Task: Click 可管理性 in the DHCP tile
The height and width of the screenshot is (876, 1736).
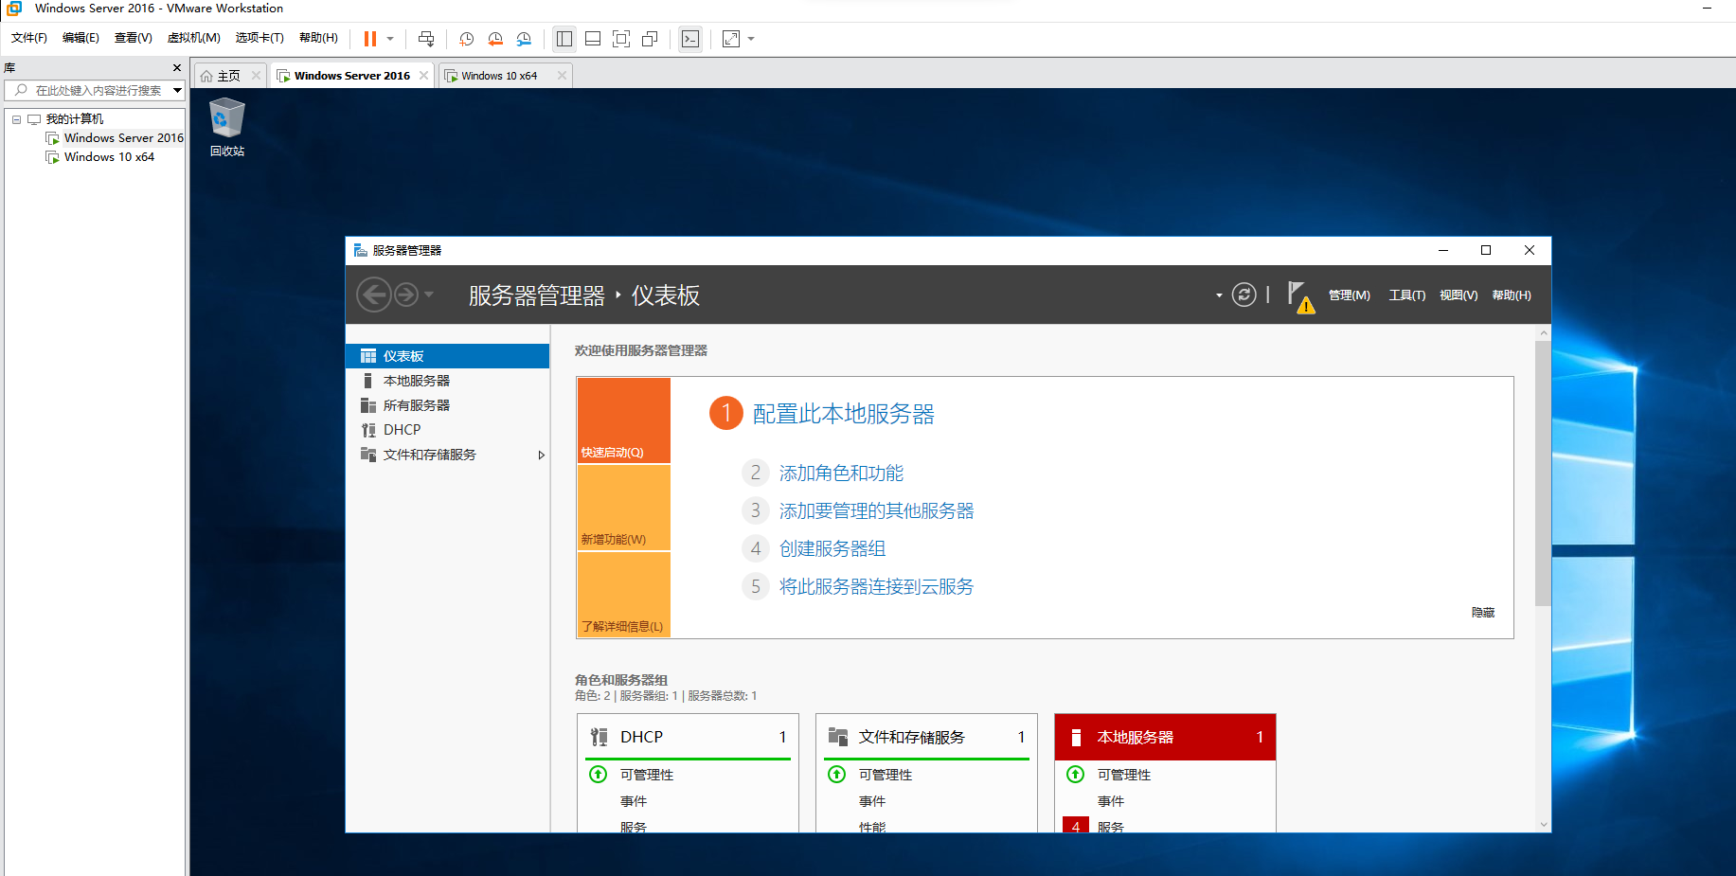Action: pyautogui.click(x=647, y=775)
